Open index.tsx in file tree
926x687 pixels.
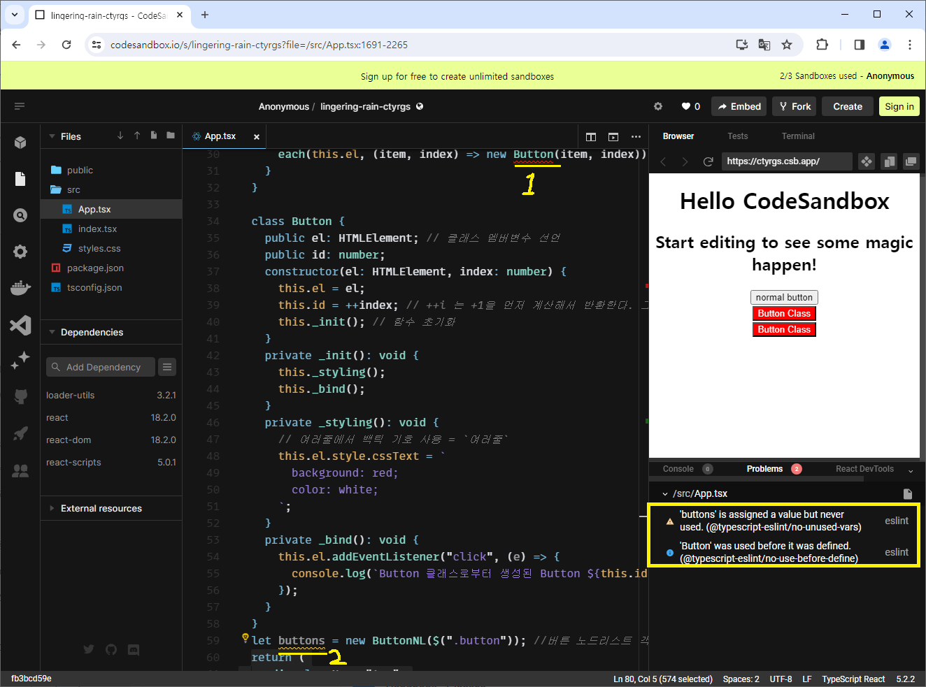[97, 229]
